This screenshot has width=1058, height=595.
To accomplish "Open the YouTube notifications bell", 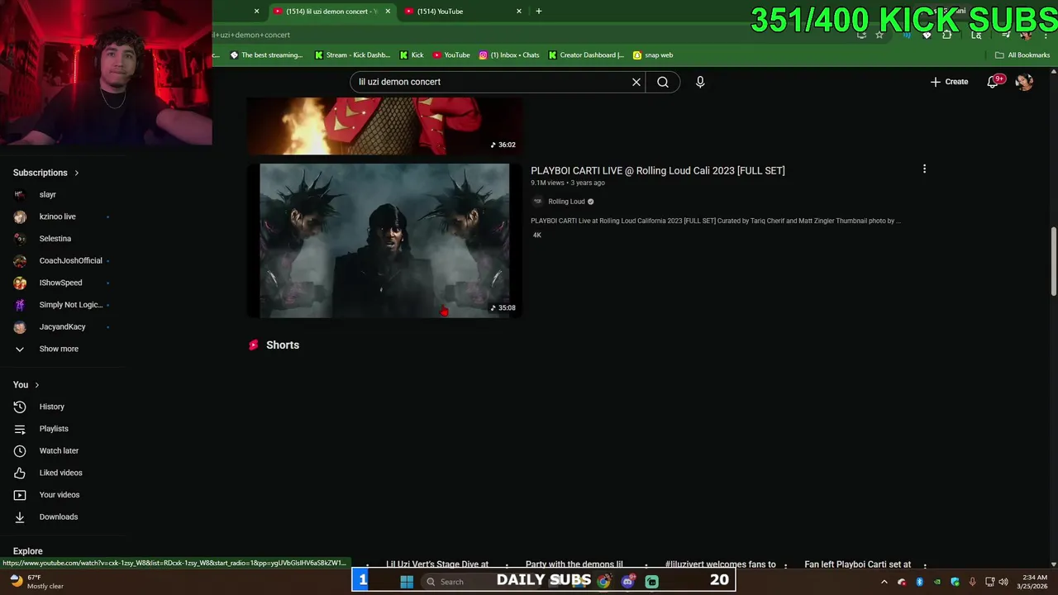I will tap(994, 82).
